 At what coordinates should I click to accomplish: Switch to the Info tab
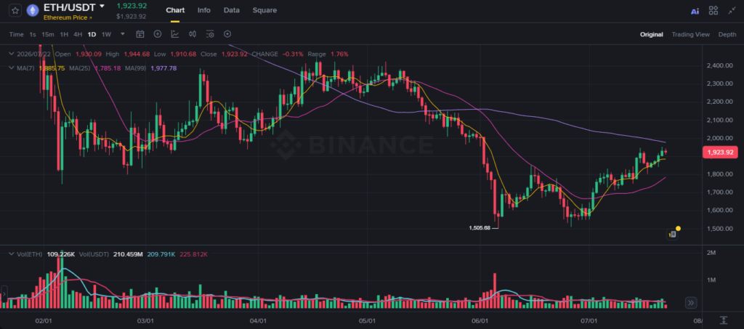204,10
